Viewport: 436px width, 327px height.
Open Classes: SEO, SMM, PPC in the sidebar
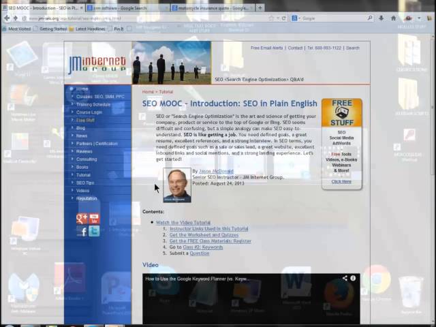(100, 97)
